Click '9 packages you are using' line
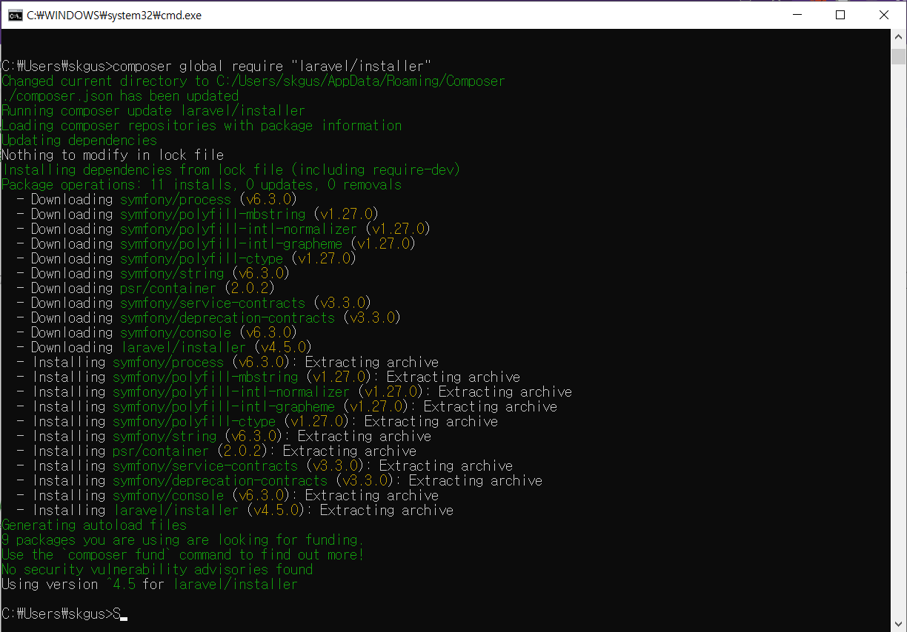 (x=183, y=539)
